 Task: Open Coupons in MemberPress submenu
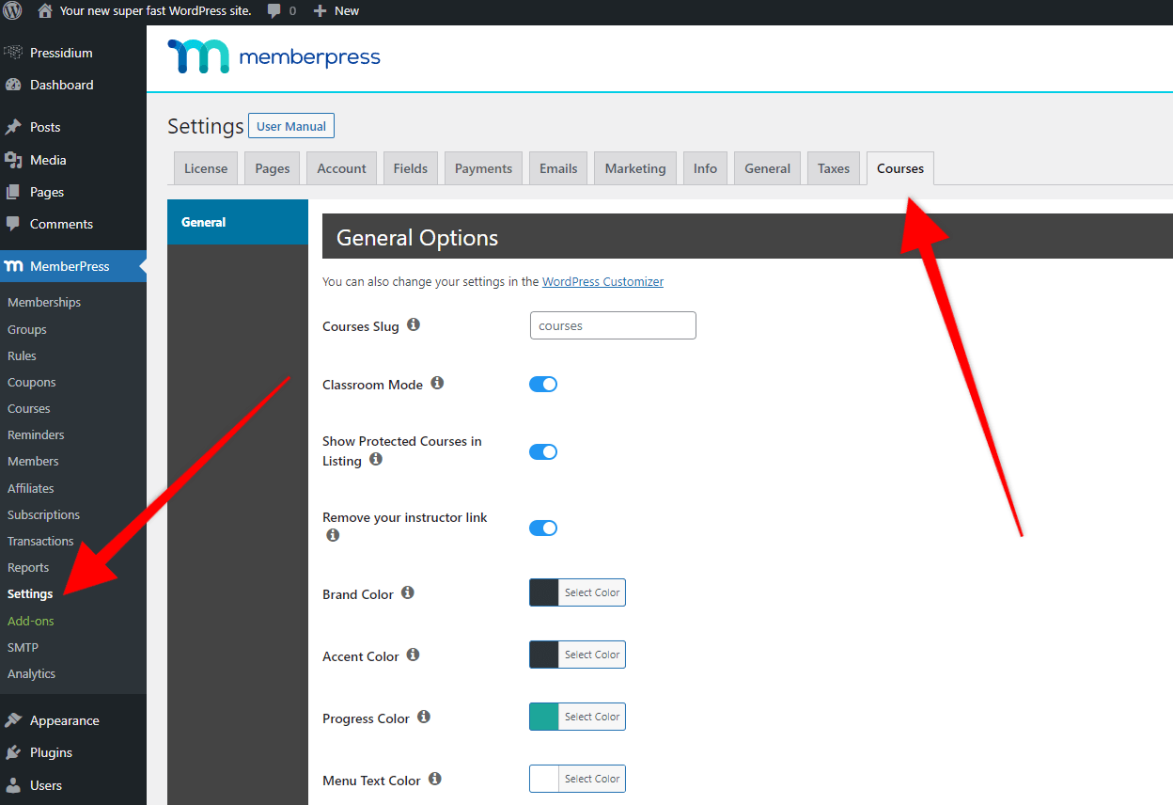point(32,382)
